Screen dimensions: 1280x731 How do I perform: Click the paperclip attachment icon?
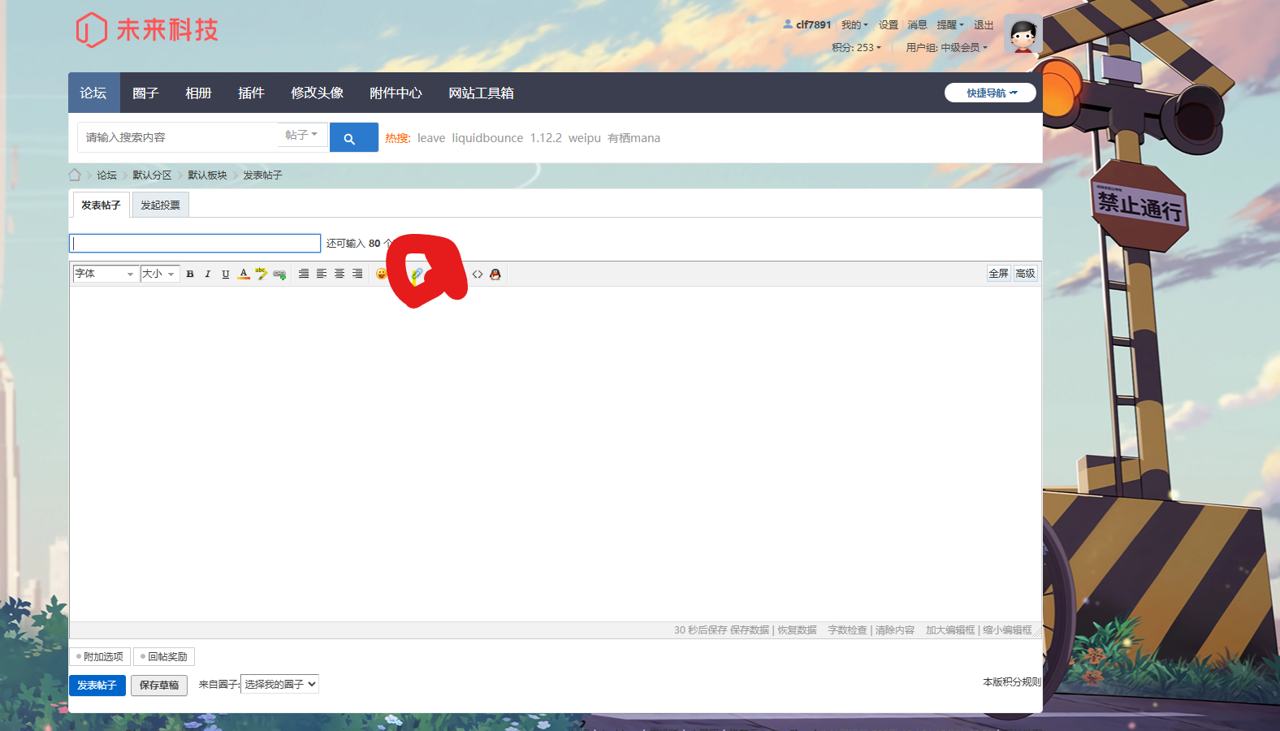[417, 275]
